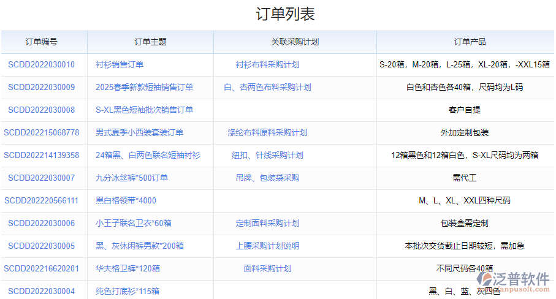Open order SCDD2022030010 link
The image size is (556, 299).
[x=41, y=64]
